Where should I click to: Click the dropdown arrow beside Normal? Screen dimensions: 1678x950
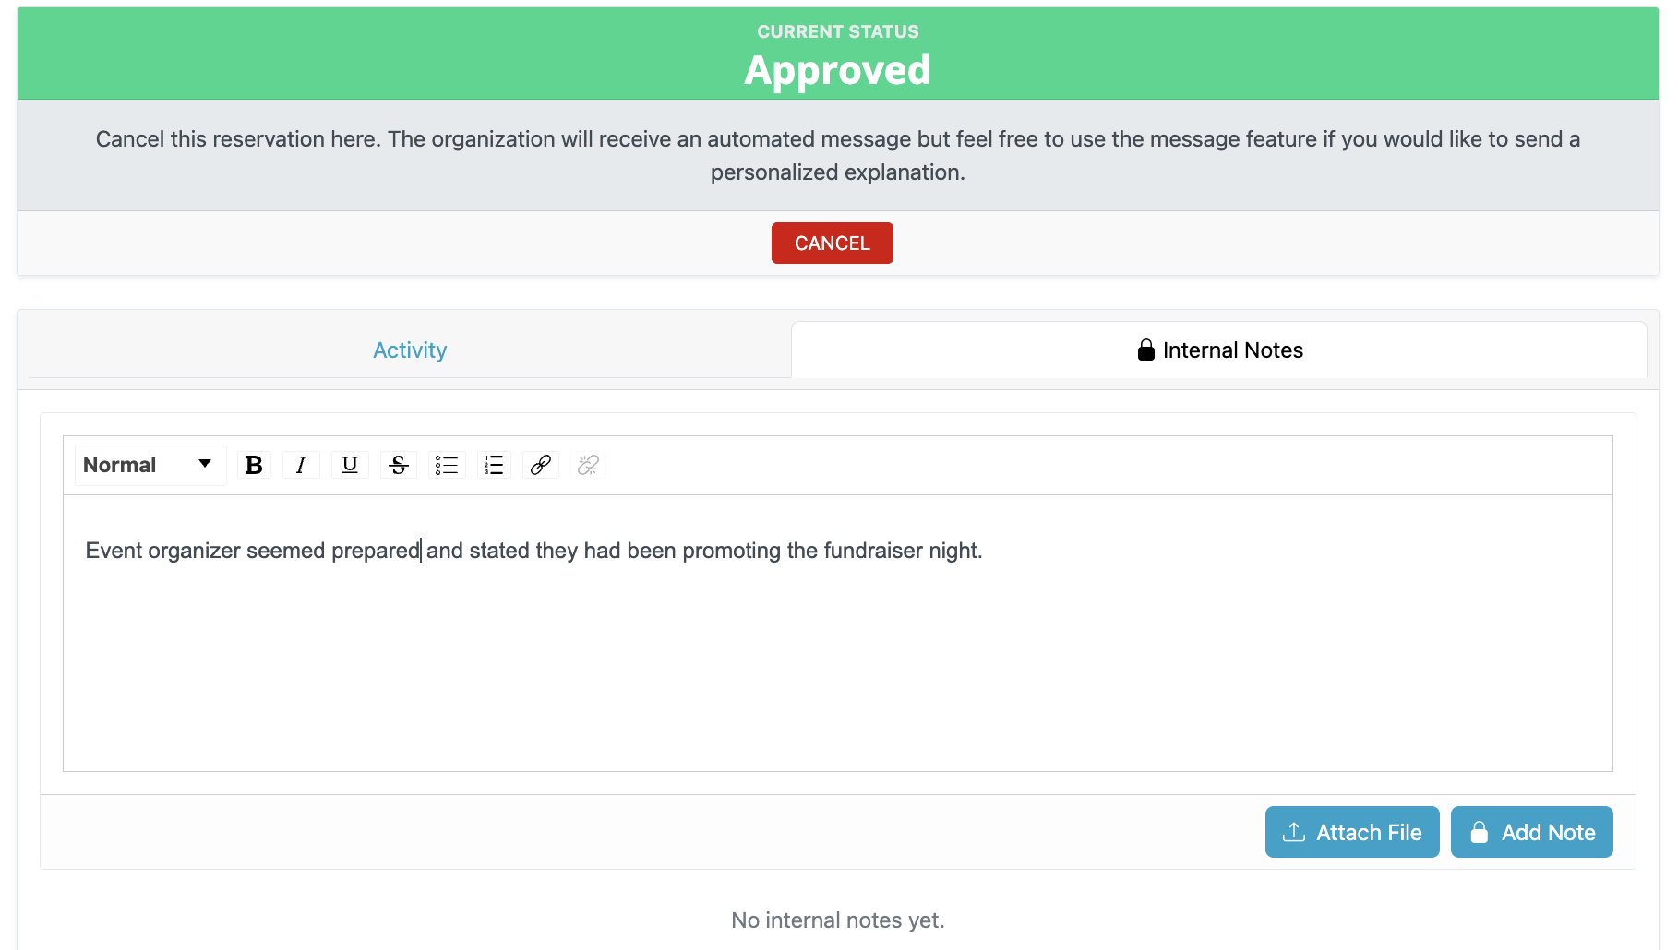pyautogui.click(x=205, y=464)
